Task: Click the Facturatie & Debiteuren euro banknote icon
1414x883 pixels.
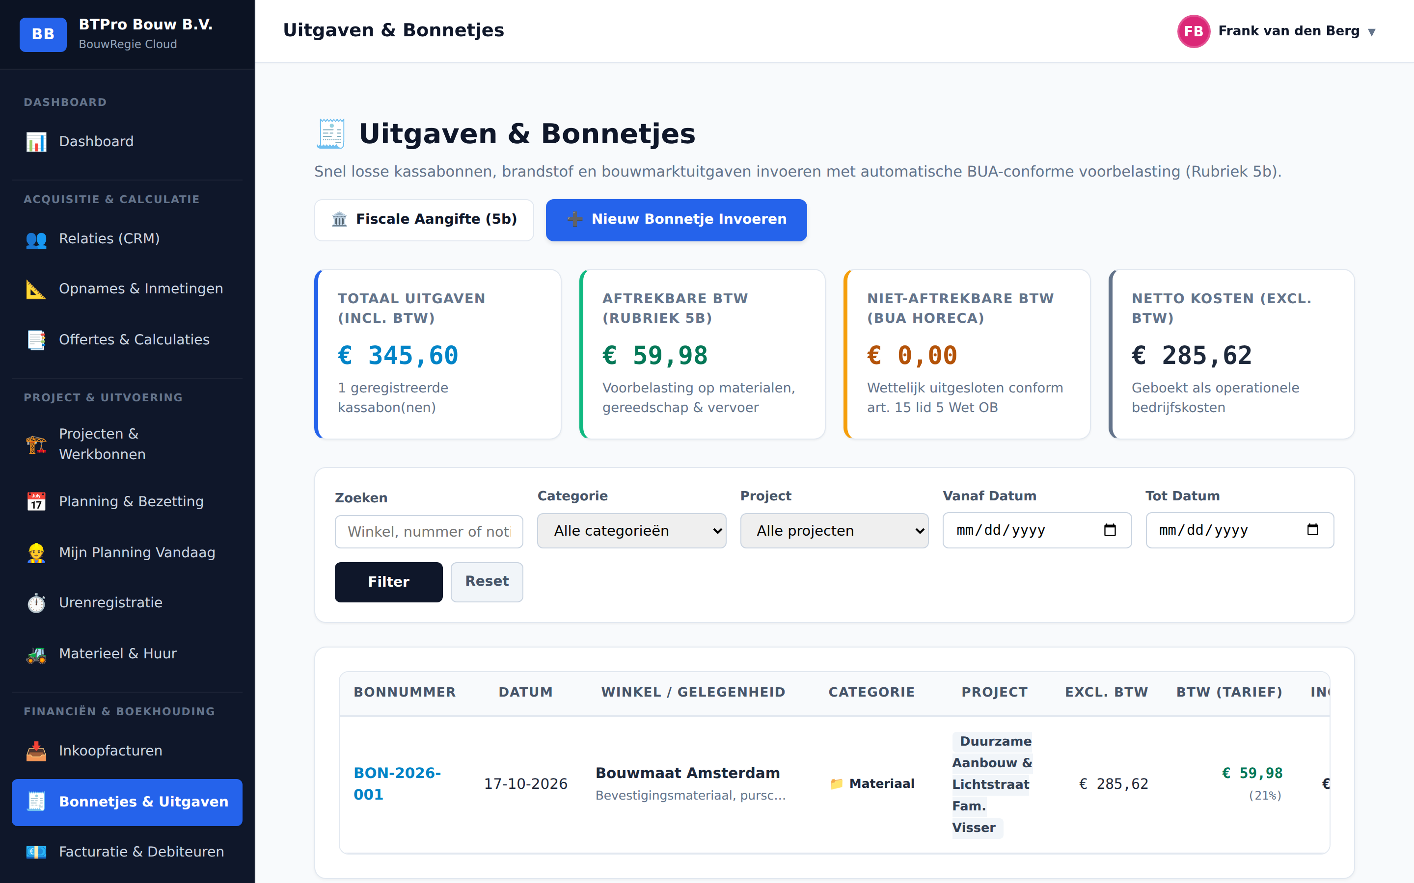Action: coord(36,852)
